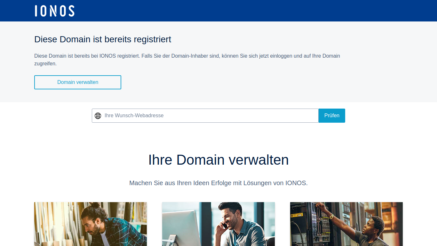Open thumbnail of man at server rack
Screen dimensions: 437x246
(x=346, y=224)
